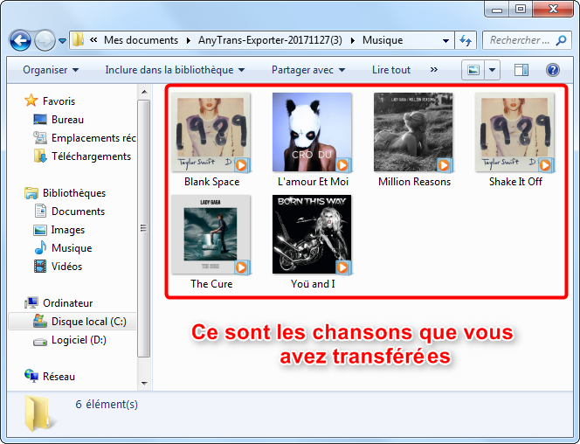Screen dimensions: 580x444
Task: Open Inclure dans la bibliothèque menu
Action: (x=175, y=70)
